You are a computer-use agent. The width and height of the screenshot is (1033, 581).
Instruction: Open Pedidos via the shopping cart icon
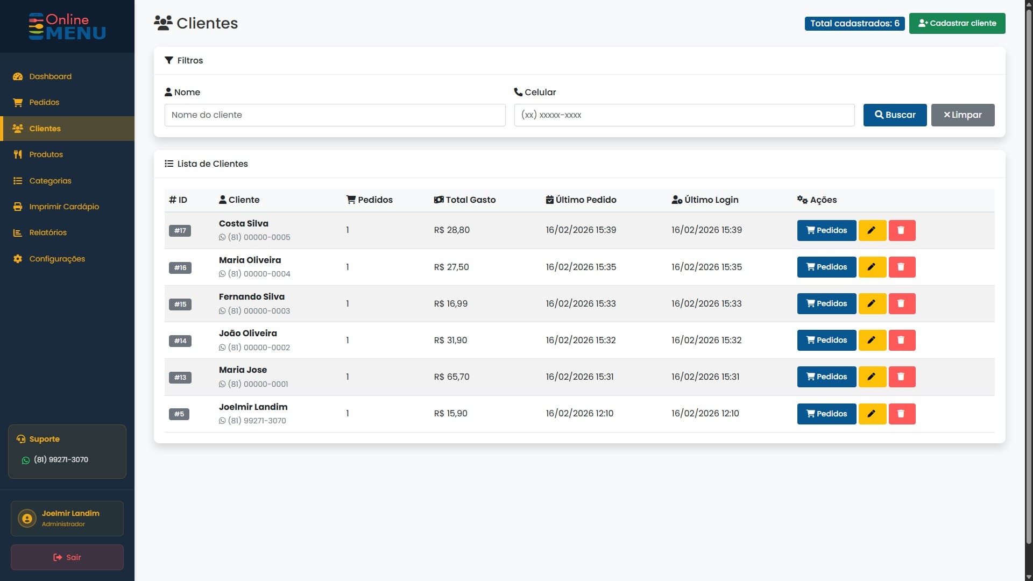coord(18,102)
